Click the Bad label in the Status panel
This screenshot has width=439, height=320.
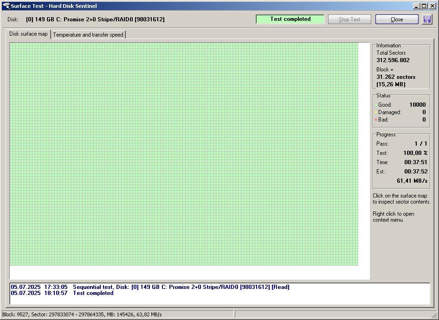tap(383, 120)
